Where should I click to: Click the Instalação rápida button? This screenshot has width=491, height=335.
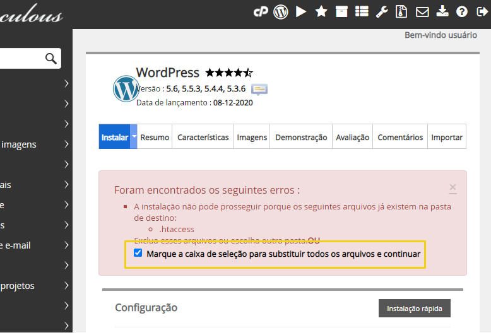(414, 309)
